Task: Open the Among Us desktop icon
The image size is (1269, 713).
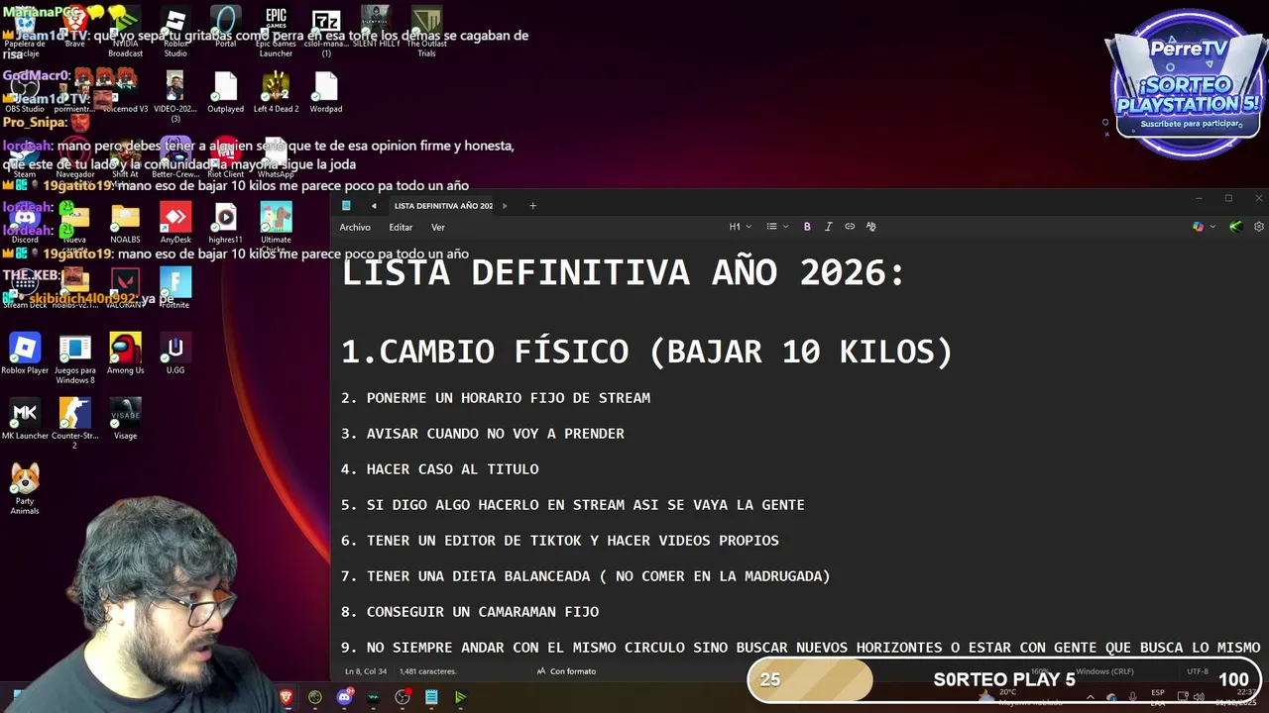Action: point(125,355)
